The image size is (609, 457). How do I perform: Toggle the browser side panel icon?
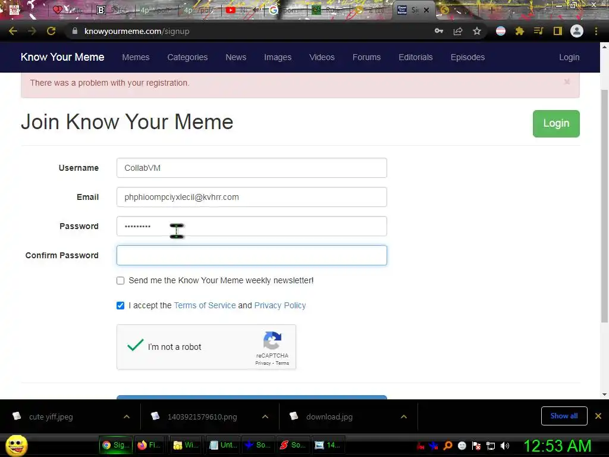pos(558,31)
